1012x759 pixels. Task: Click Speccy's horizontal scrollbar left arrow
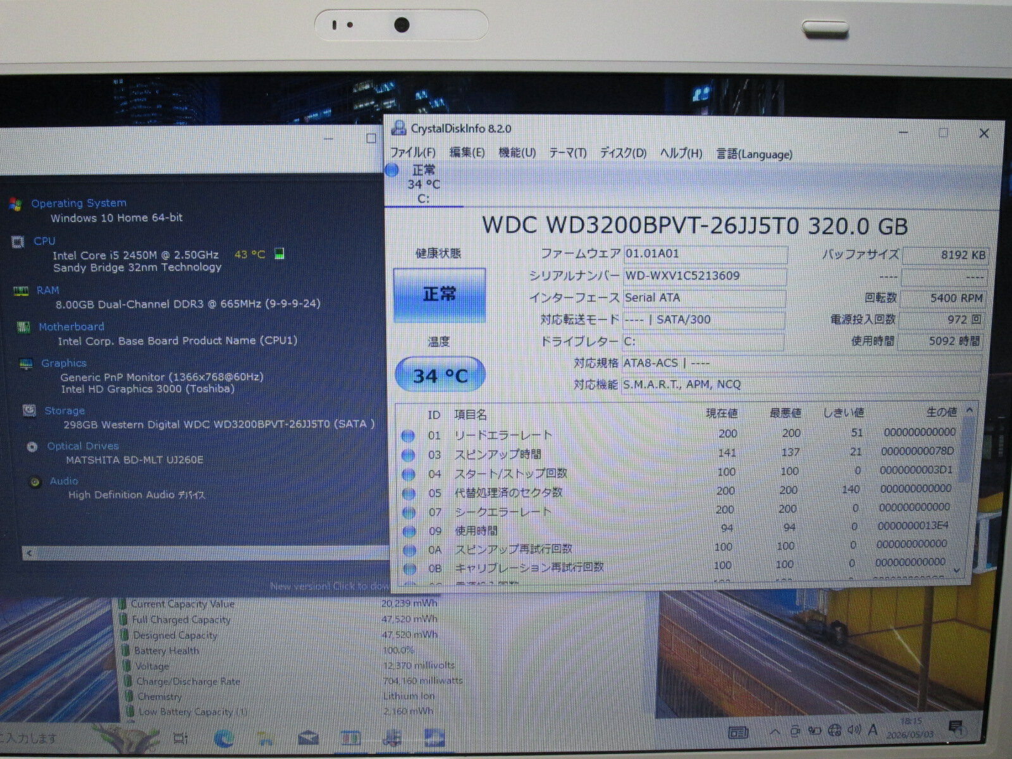[29, 553]
